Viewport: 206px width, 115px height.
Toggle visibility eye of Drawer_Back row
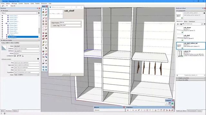click(x=2, y=25)
